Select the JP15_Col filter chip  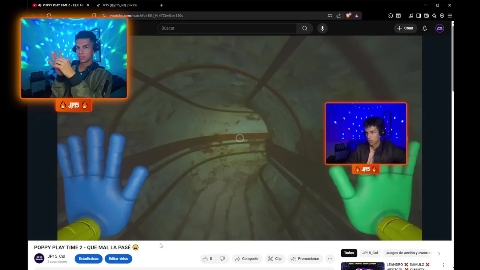(x=370, y=253)
